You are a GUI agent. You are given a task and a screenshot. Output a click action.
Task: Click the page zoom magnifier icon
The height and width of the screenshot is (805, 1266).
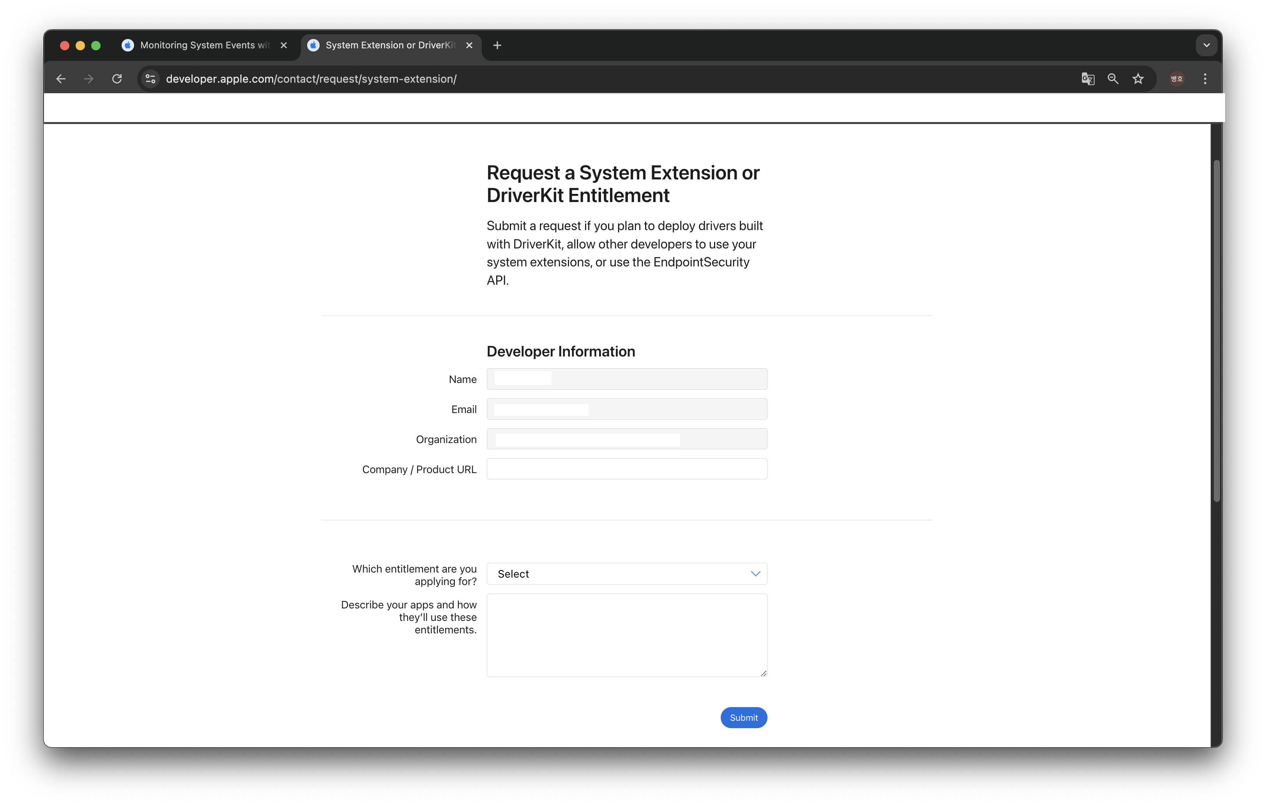[1112, 78]
